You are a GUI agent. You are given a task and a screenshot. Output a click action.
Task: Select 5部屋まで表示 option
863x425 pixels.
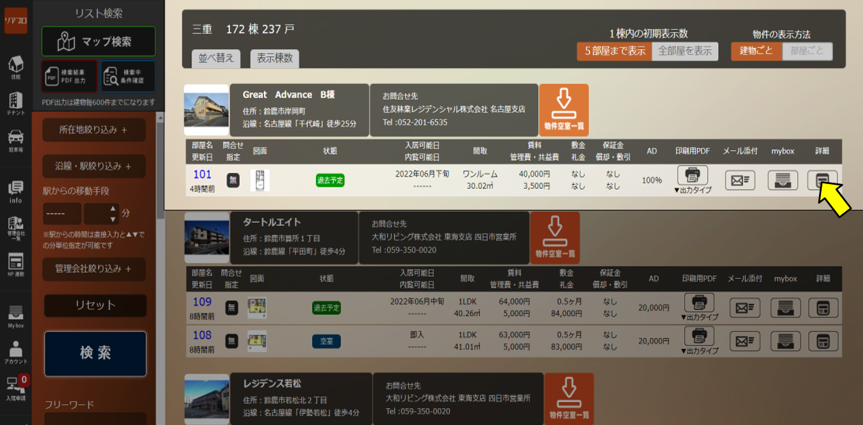coord(614,51)
